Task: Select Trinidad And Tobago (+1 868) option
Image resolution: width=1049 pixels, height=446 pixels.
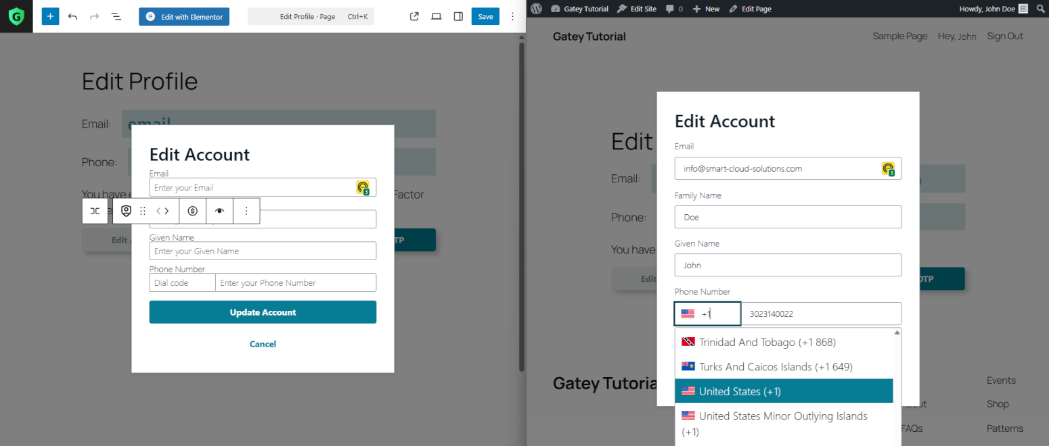Action: (x=784, y=342)
